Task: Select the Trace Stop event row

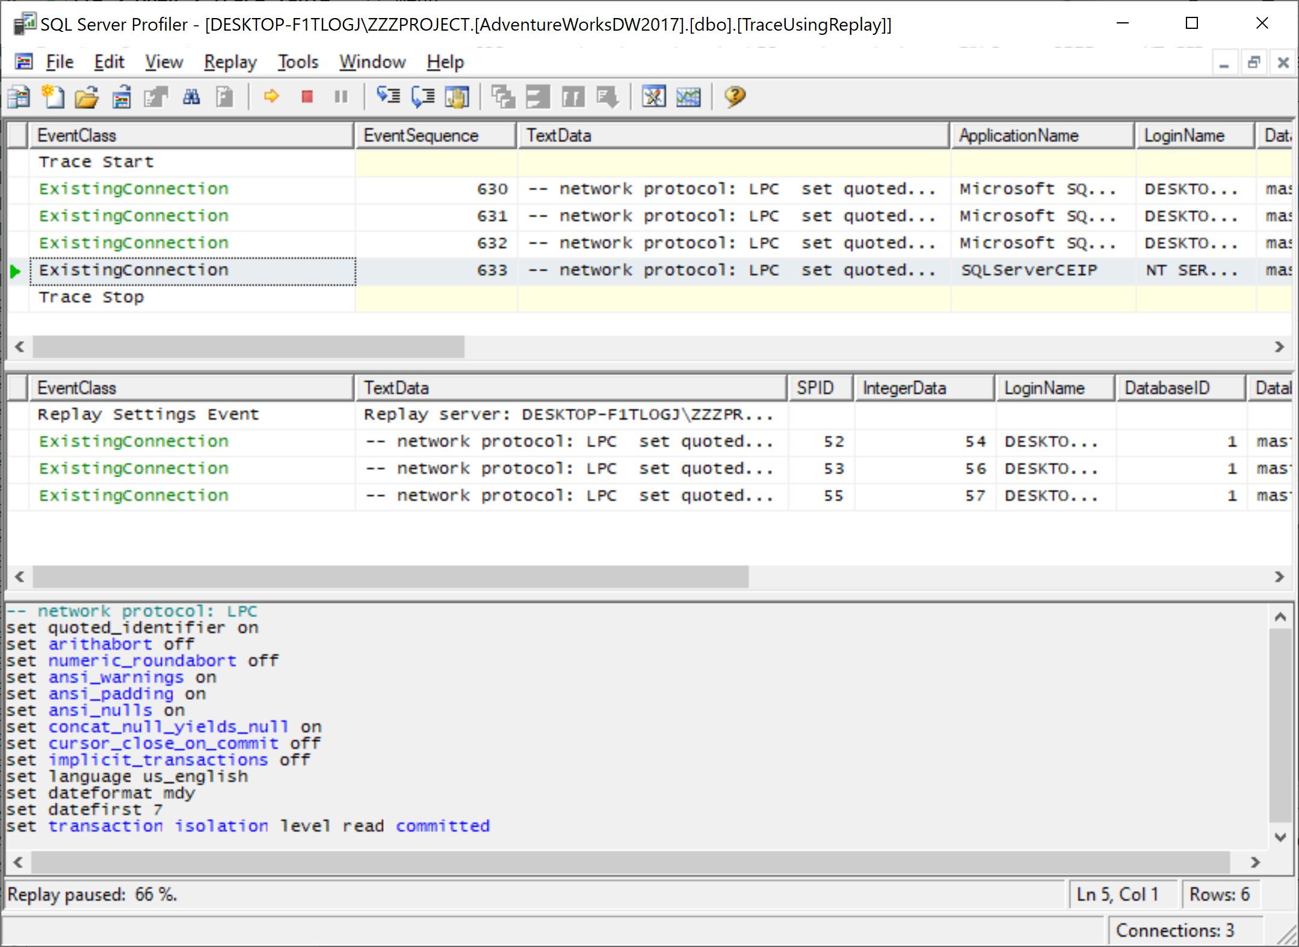Action: tap(91, 298)
